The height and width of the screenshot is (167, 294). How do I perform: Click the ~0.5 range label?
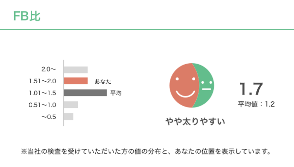[x=49, y=117]
